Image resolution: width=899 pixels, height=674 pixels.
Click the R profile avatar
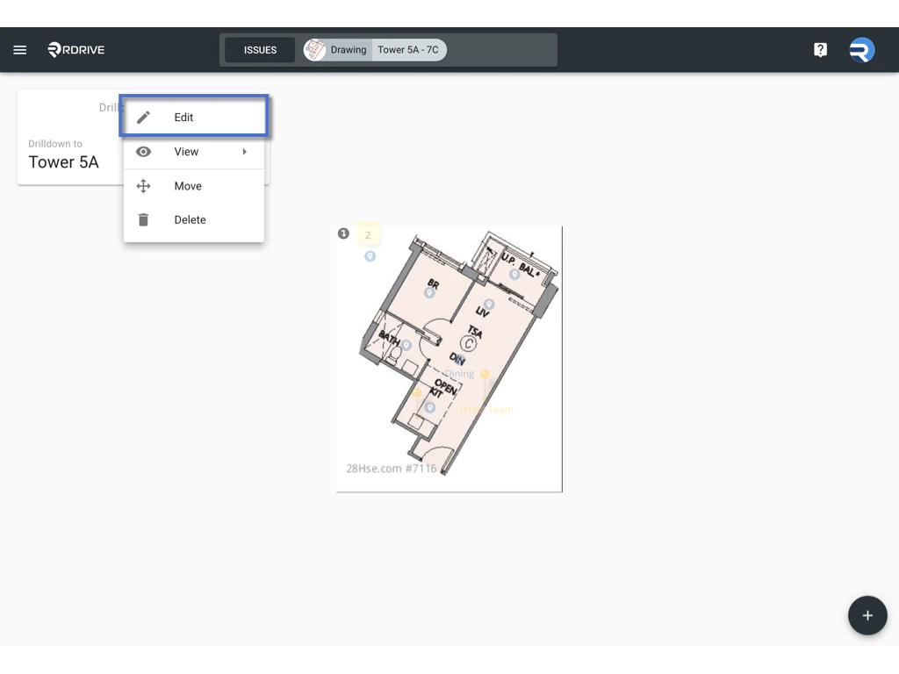click(861, 49)
